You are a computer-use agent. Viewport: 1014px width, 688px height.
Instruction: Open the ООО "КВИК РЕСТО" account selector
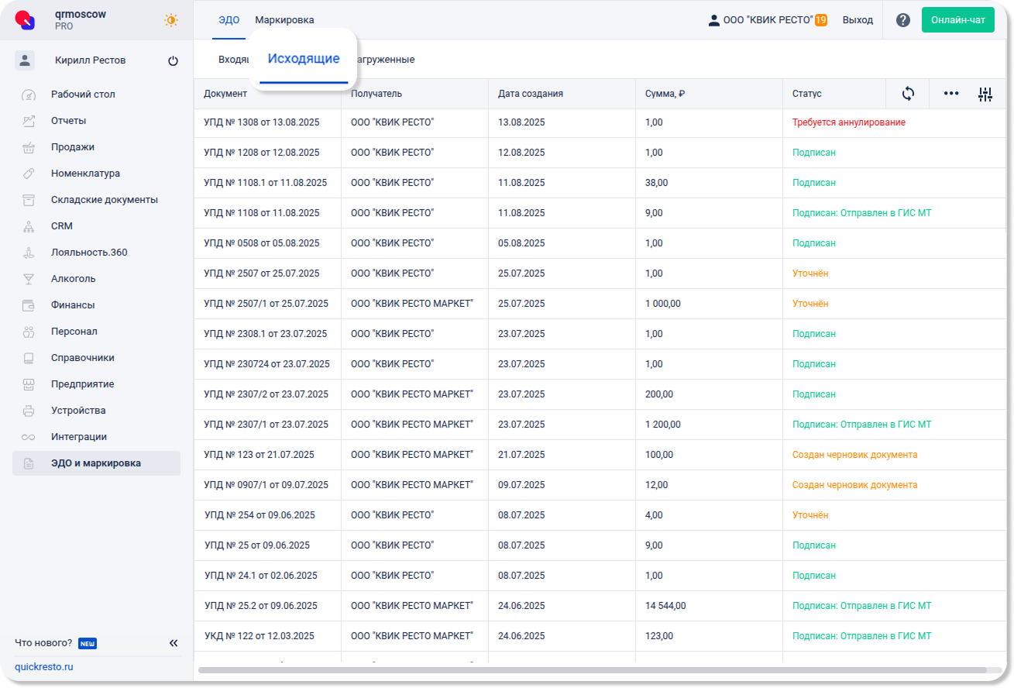pos(767,20)
